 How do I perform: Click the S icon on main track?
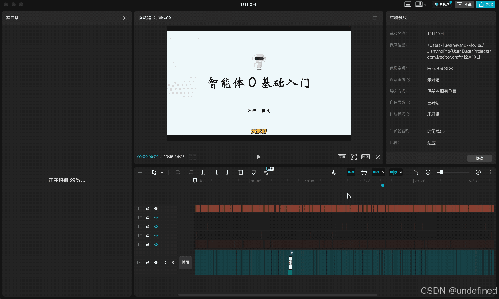coord(173,262)
